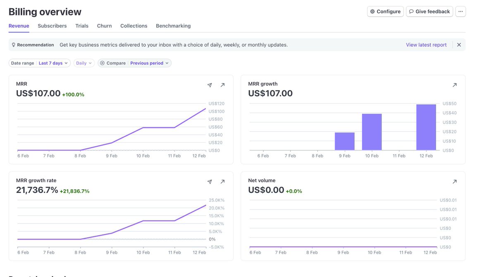Expand MRR growth rate chart arrow

point(222,182)
